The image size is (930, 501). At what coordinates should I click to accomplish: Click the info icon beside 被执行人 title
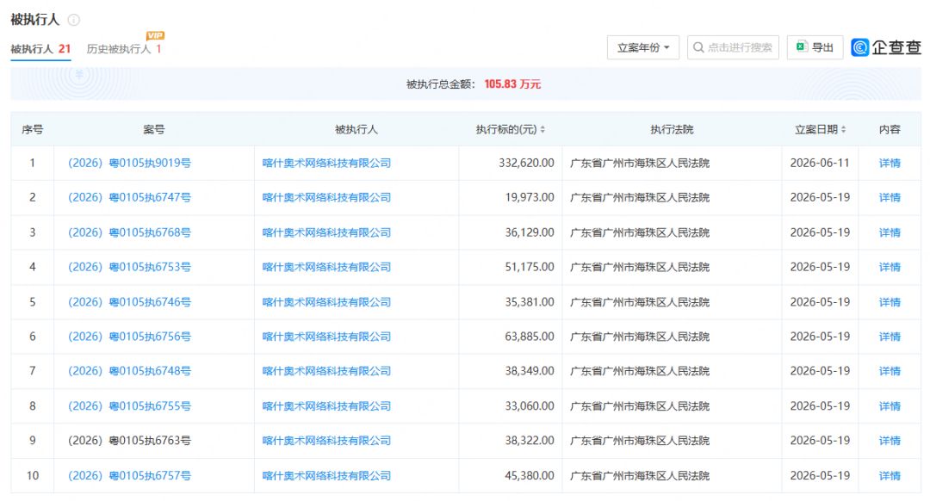pyautogui.click(x=73, y=20)
